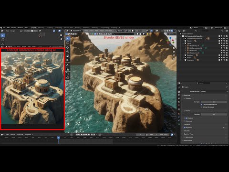Screen dimensions: 229x172
Task: Click the pan hand icon in 3D viewport
Action: point(174,52)
